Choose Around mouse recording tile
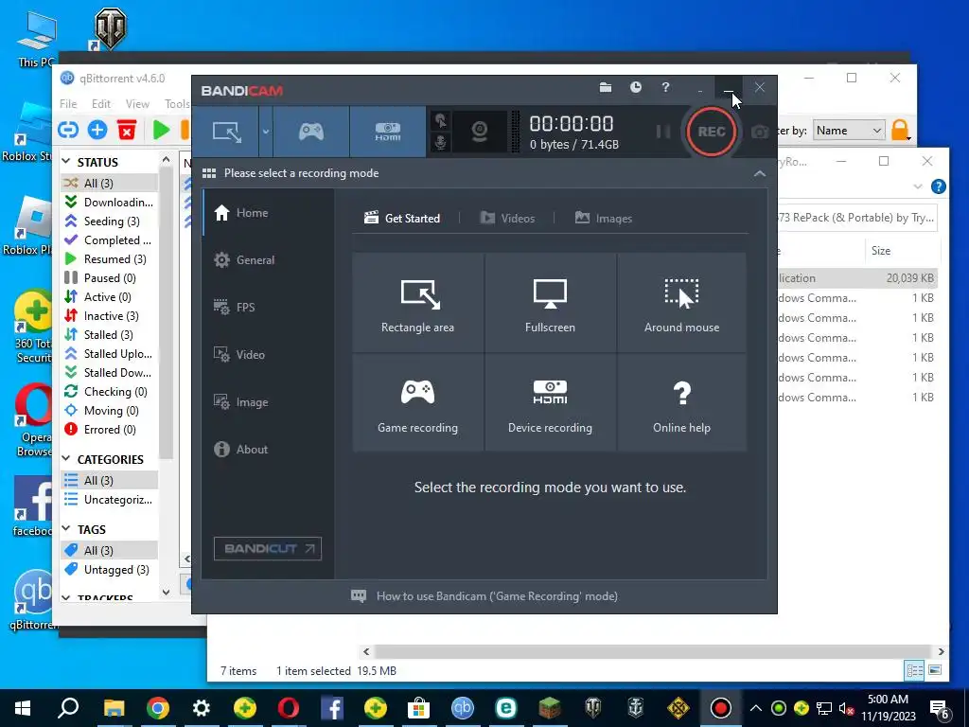 pyautogui.click(x=681, y=303)
